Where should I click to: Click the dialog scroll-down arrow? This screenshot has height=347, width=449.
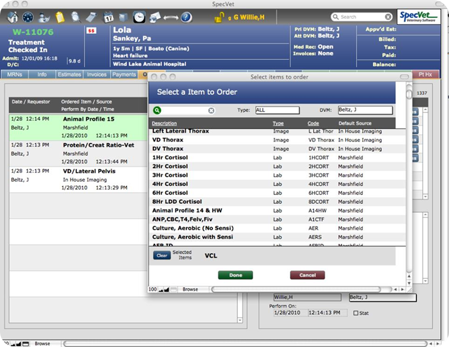409,283
